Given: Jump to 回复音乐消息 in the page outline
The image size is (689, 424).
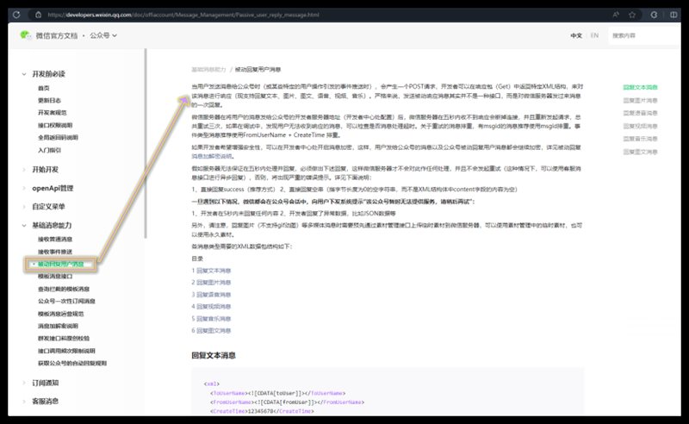Looking at the screenshot, I should tap(640, 139).
